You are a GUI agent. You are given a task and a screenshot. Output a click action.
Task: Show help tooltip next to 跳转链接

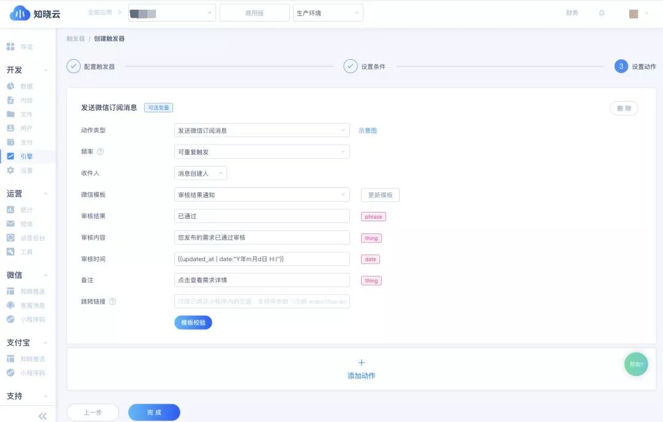click(112, 302)
